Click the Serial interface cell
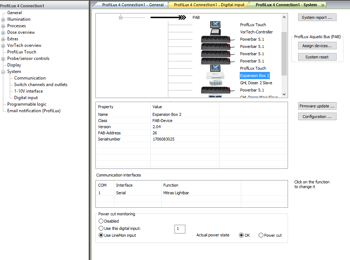This screenshot has height=260, width=350. (121, 193)
